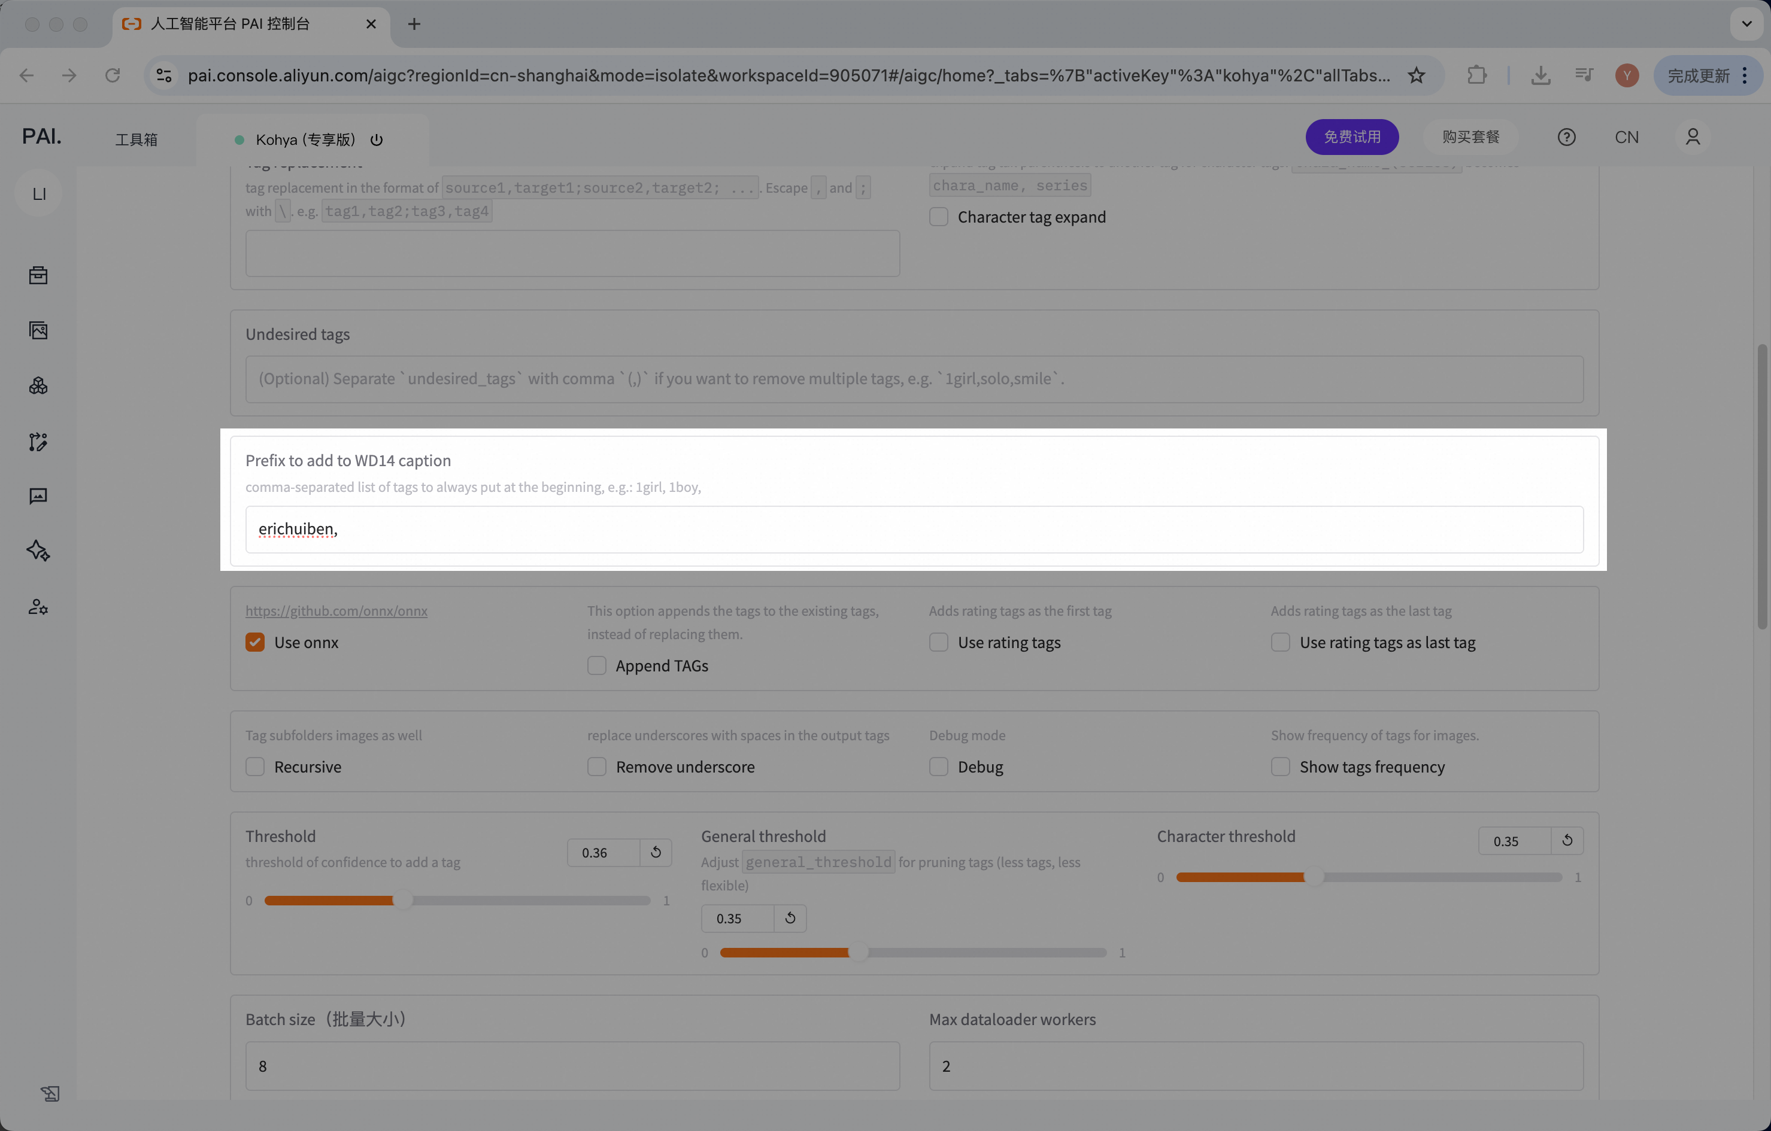Collapse the sidebar using the bottom-left icon
The height and width of the screenshot is (1131, 1771).
[x=50, y=1093]
